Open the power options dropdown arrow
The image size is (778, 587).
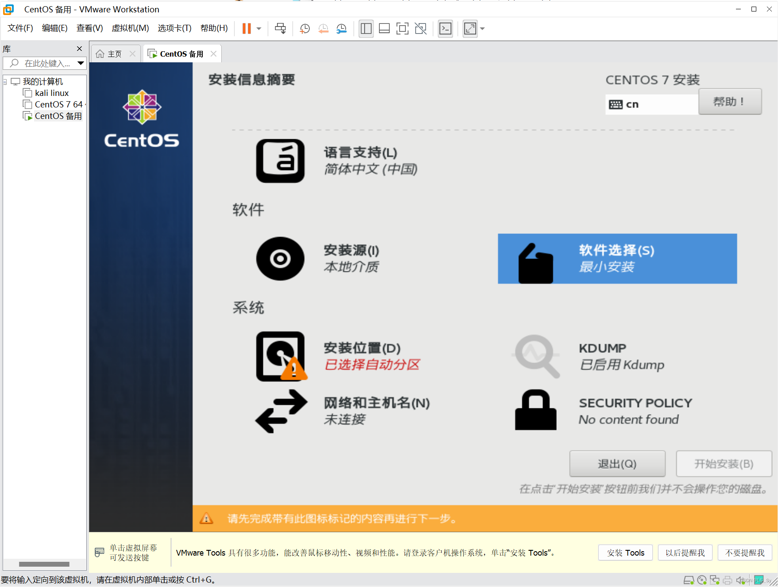coord(259,29)
